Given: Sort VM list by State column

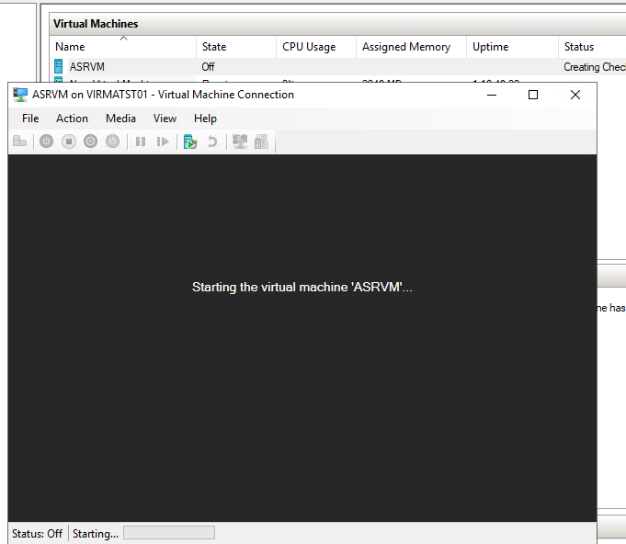Looking at the screenshot, I should click(236, 47).
